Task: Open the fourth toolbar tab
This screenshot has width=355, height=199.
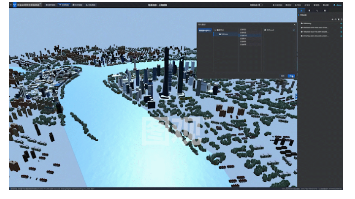Action: pyautogui.click(x=90, y=5)
